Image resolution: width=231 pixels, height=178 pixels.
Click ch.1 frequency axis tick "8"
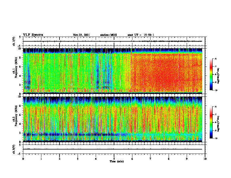click(20, 58)
